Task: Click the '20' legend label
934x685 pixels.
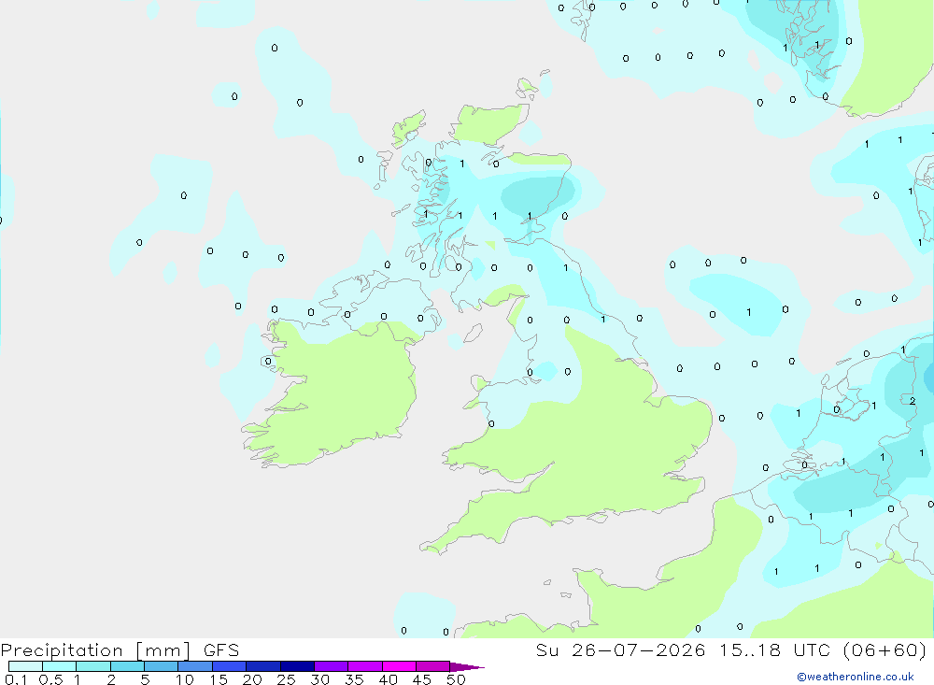Action: tap(252, 679)
